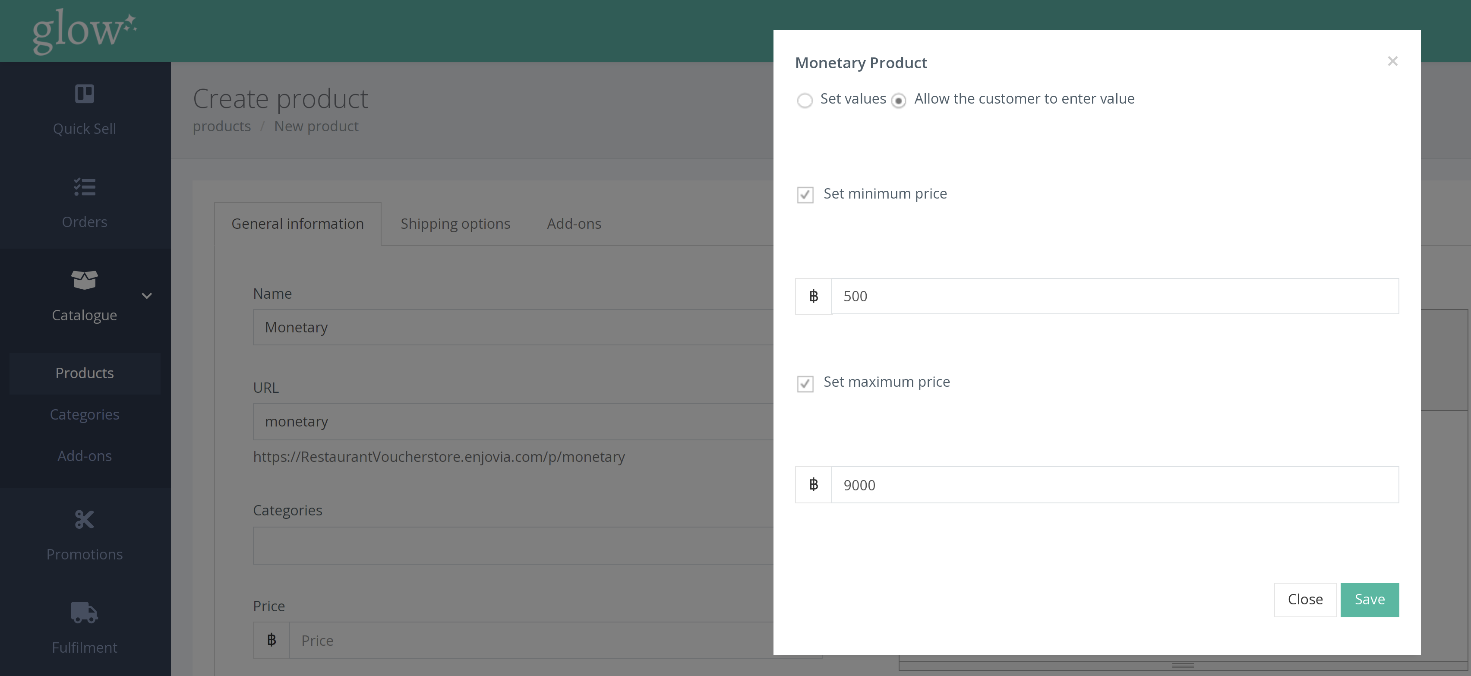Click the Close button in dialog
Screen dimensions: 1471x676
tap(1305, 600)
